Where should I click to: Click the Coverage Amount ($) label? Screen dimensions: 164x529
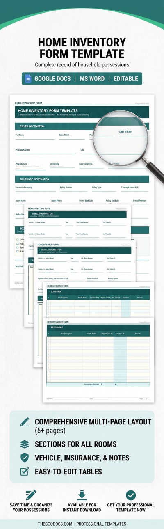[x=130, y=187]
